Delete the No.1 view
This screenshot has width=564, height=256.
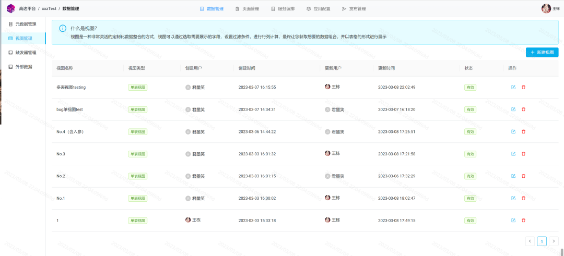click(x=523, y=198)
